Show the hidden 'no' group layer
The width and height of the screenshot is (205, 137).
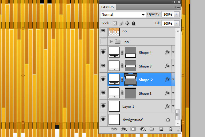pyautogui.click(x=103, y=41)
